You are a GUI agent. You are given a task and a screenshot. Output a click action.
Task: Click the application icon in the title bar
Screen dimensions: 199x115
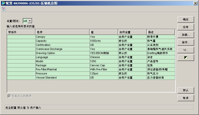pyautogui.click(x=3, y=3)
